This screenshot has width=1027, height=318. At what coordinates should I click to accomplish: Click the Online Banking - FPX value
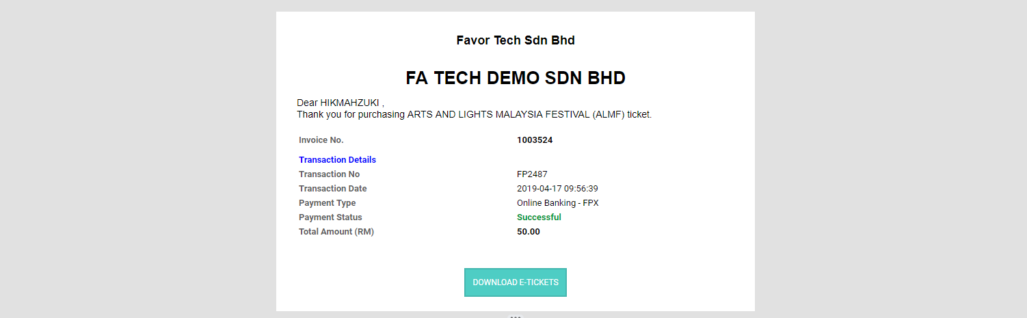coord(557,203)
